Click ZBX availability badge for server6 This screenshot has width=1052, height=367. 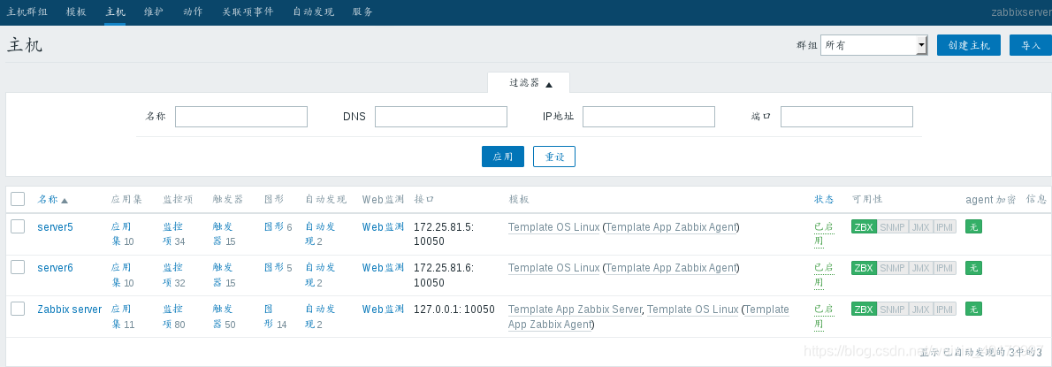point(864,268)
